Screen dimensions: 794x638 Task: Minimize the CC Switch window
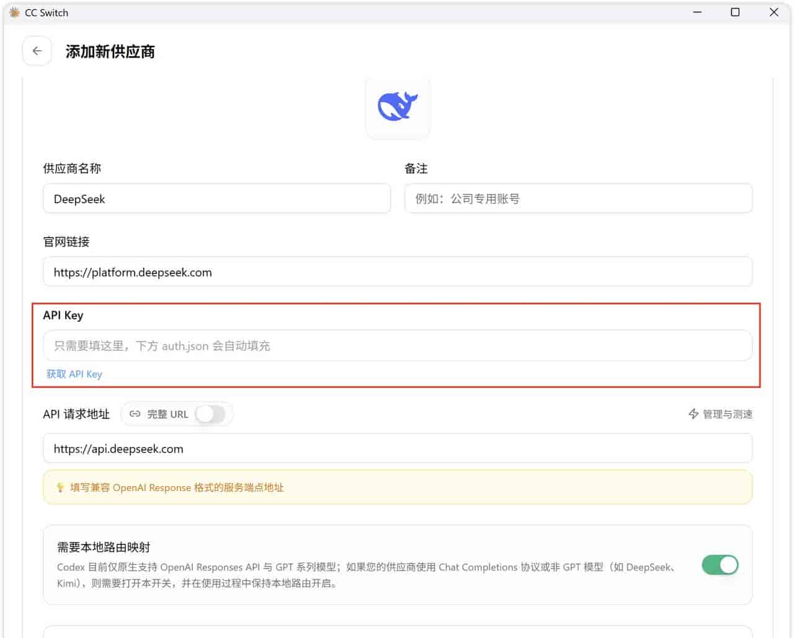click(x=697, y=12)
